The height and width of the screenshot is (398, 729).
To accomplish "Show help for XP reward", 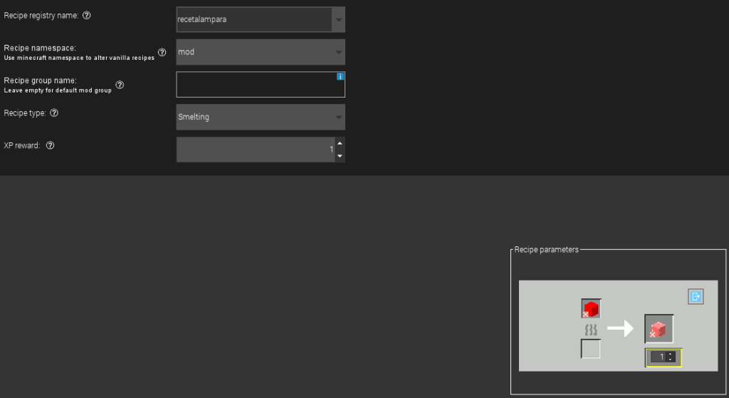I will 50,145.
